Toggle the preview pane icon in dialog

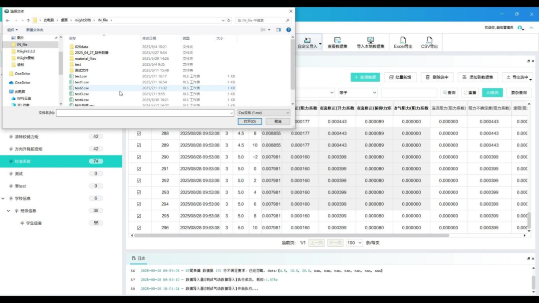point(278,30)
